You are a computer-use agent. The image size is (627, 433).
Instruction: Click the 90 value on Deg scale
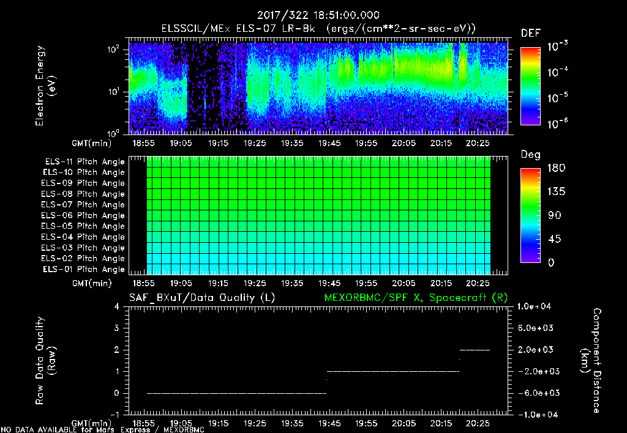[555, 216]
